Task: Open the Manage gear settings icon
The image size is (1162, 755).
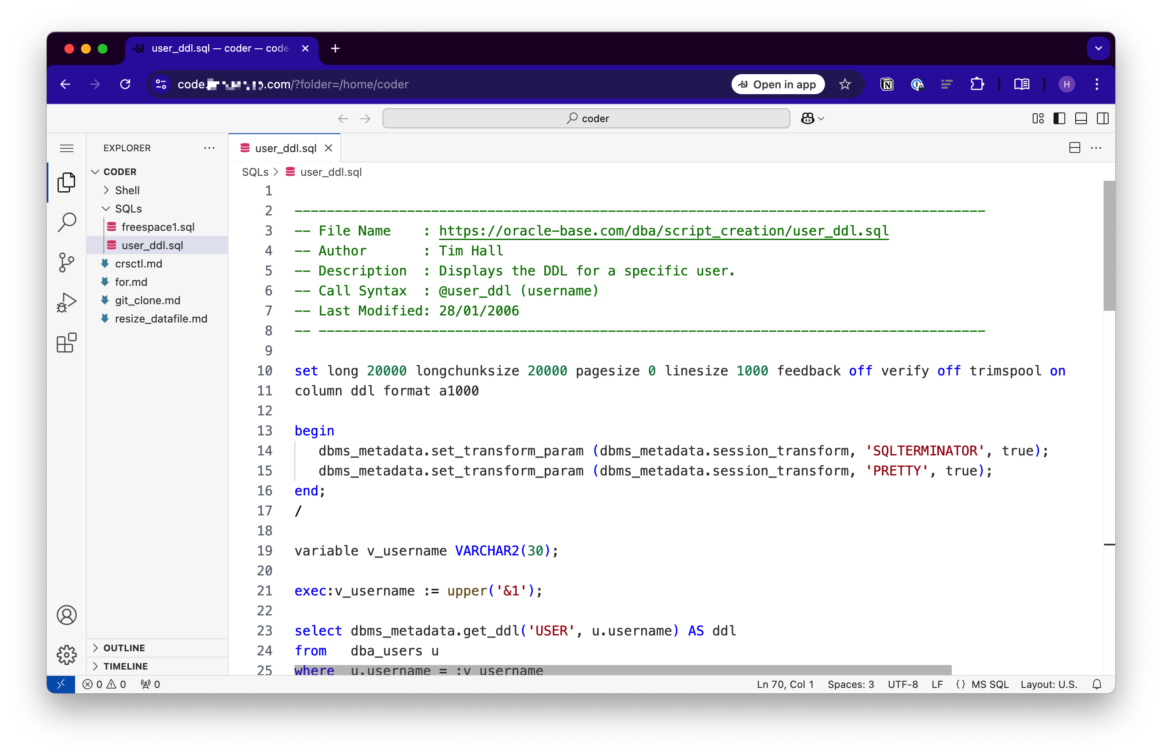Action: click(67, 655)
